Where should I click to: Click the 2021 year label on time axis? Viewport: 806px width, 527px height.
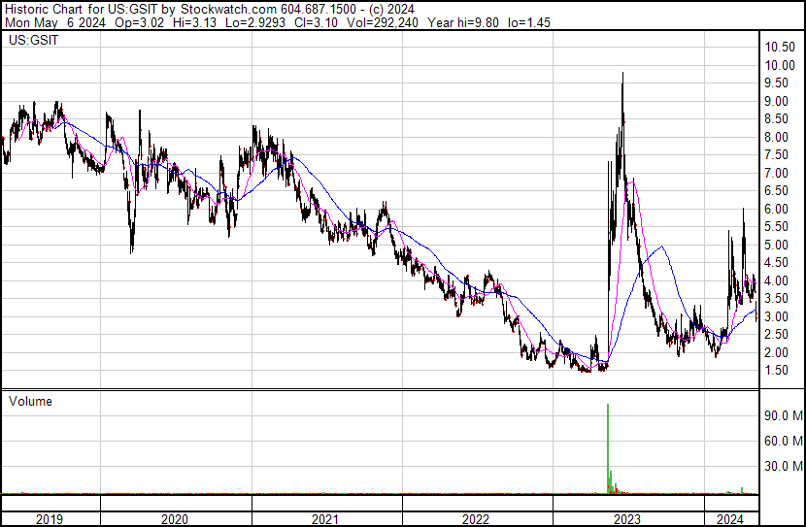pyautogui.click(x=325, y=519)
